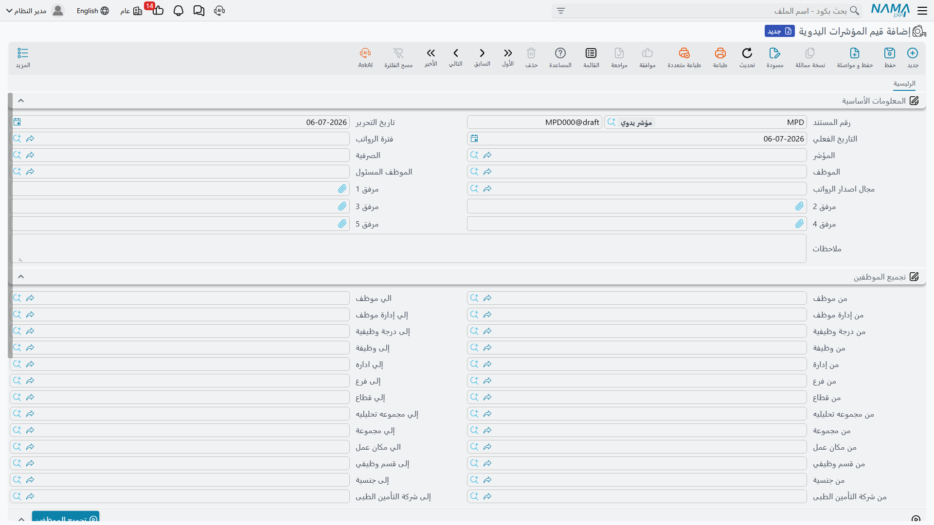Screen dimensions: 934x525
Task: Open calendar picker for التاريخ الفعلي
Action: [474, 139]
